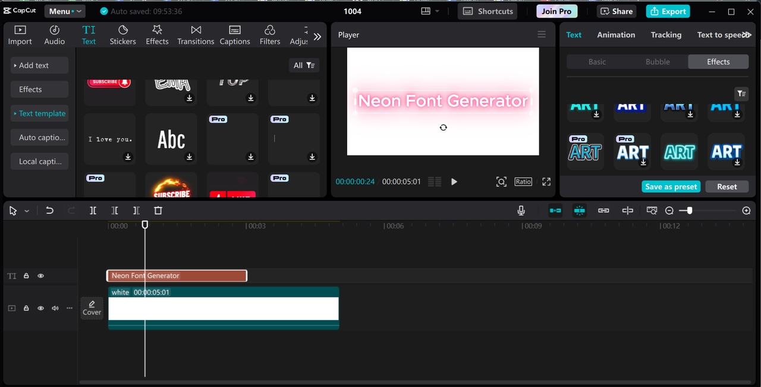Screen dimensions: 761x387
Task: Open the Audio library tab
Action: (x=54, y=35)
